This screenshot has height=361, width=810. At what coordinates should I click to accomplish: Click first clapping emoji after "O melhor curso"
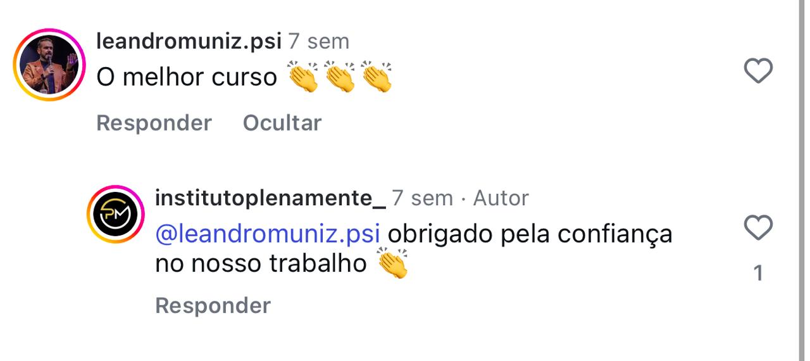[x=303, y=77]
